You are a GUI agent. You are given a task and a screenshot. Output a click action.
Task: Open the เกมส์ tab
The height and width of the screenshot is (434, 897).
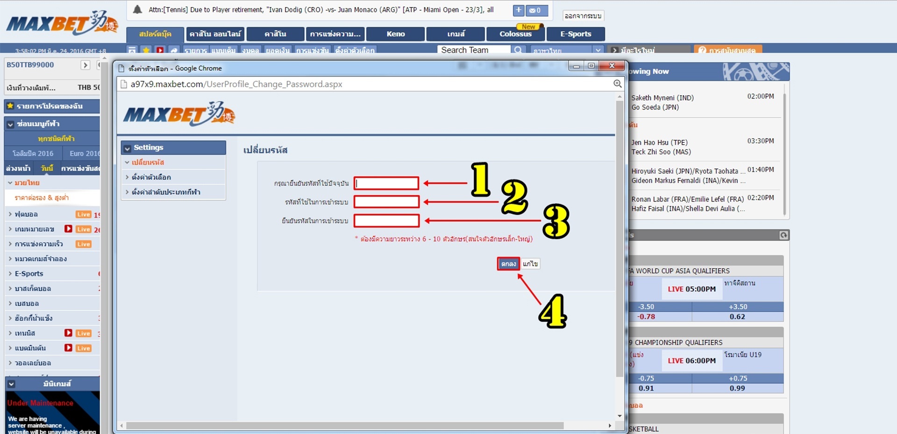click(x=456, y=34)
